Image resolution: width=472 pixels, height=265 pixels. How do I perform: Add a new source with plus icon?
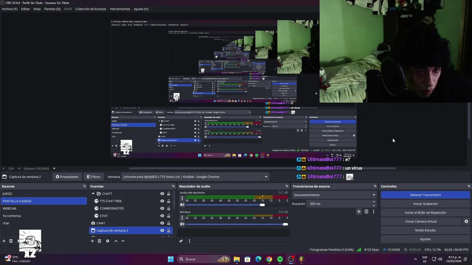92,241
